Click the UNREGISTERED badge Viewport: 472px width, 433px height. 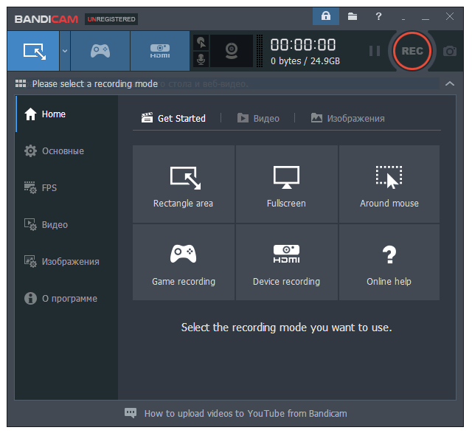(111, 19)
